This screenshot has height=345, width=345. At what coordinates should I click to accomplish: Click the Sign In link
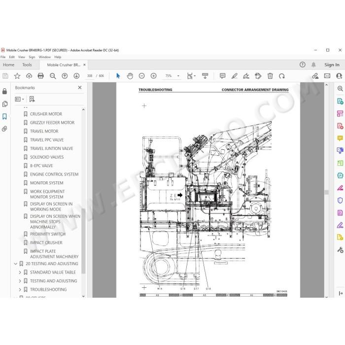tap(332, 65)
